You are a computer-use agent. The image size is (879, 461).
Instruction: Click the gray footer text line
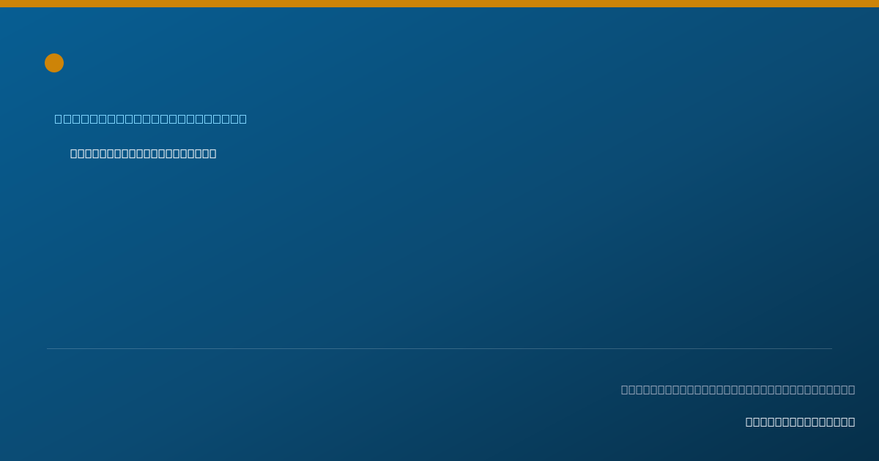coord(738,389)
